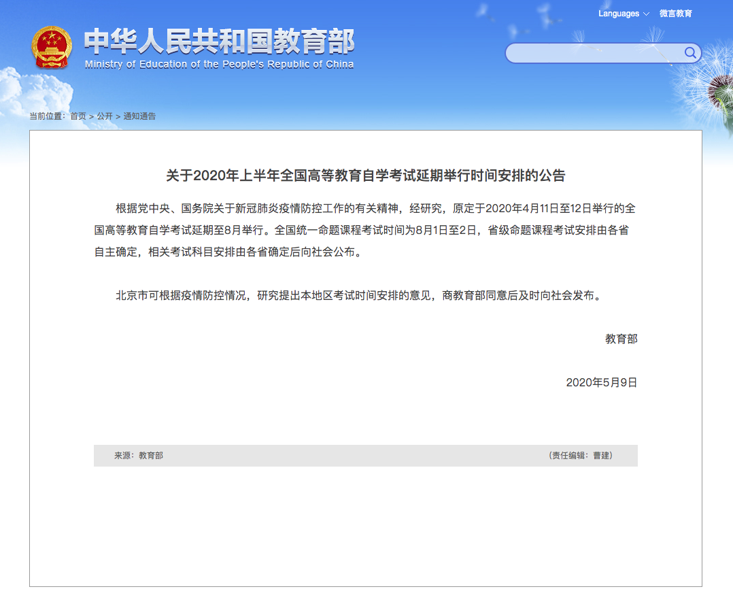Navigate to 通知通告 breadcrumb section

coord(139,116)
